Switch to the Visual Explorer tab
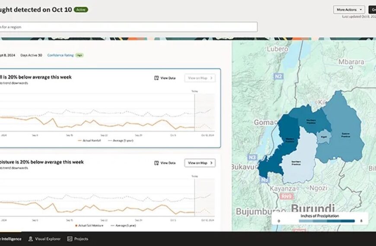Image resolution: width=376 pixels, height=246 pixels. [48, 239]
